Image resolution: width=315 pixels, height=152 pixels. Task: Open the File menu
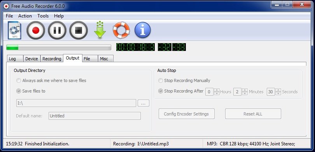pyautogui.click(x=9, y=16)
